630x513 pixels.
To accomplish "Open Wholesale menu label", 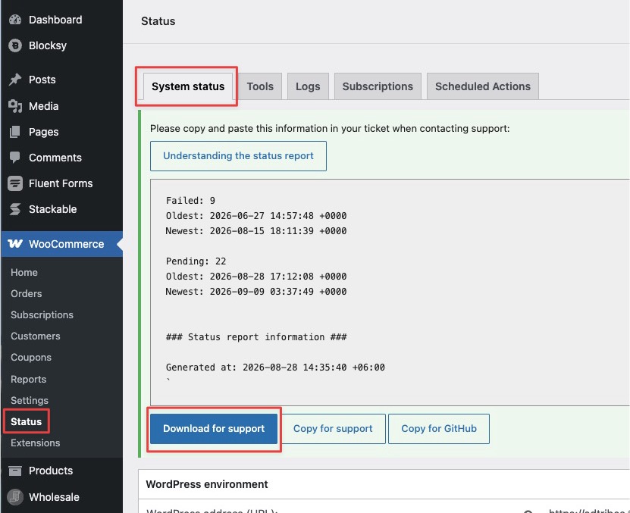I will pos(54,497).
